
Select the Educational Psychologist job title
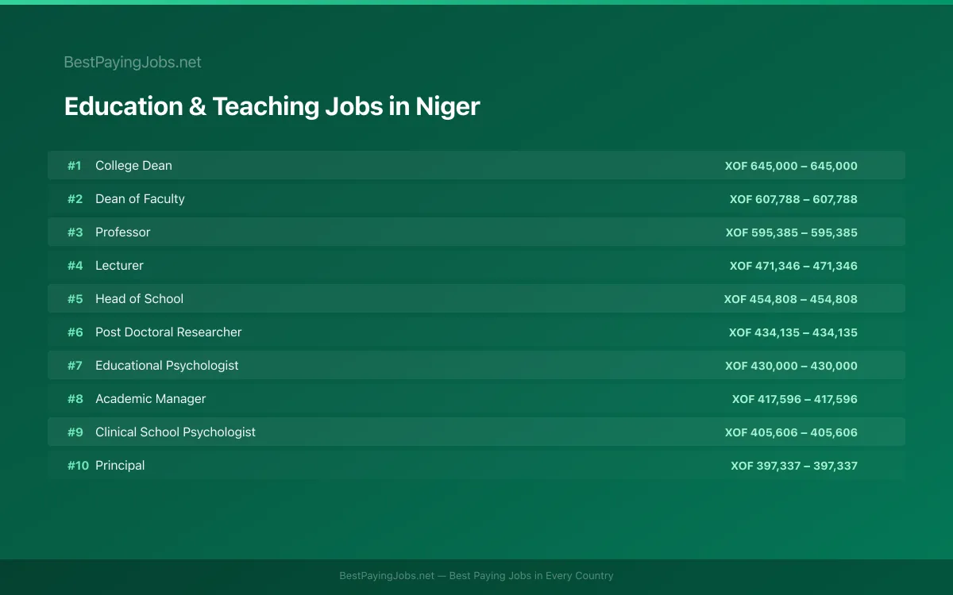click(x=167, y=366)
